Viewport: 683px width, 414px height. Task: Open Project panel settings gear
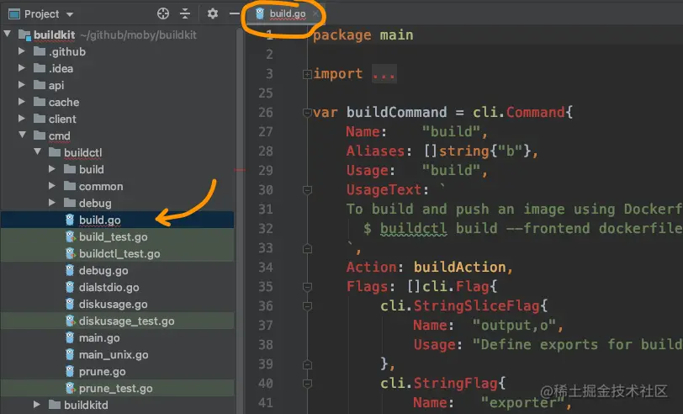tap(213, 14)
